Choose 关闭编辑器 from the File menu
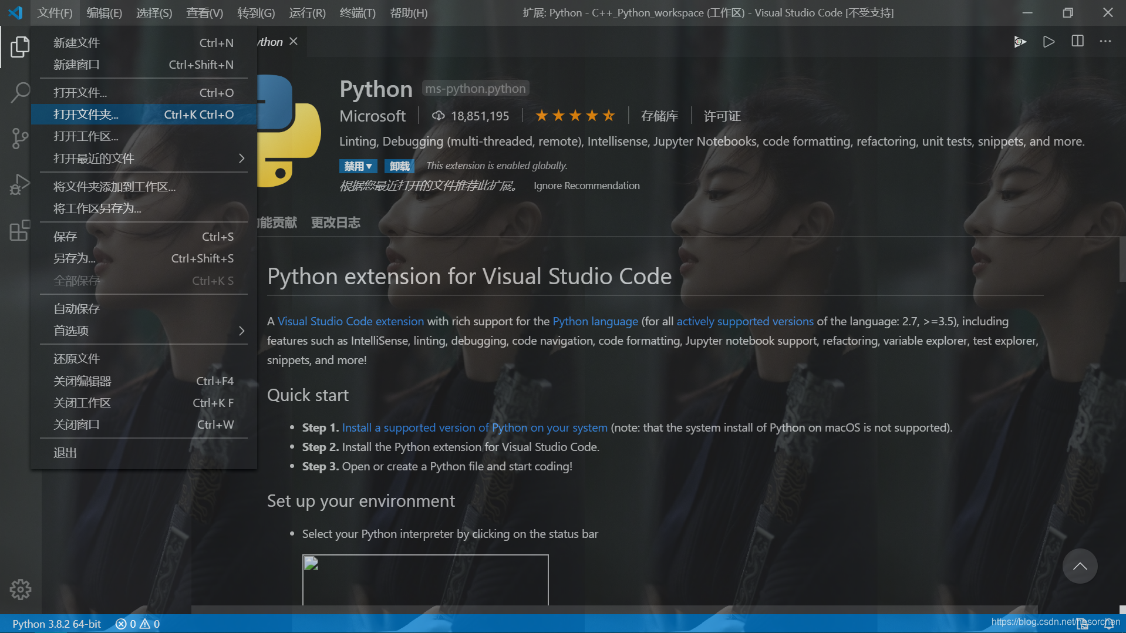The image size is (1126, 633). 144,381
